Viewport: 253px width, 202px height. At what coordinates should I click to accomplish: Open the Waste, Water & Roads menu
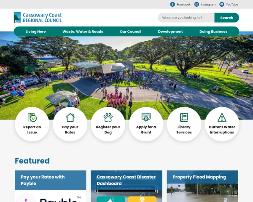pyautogui.click(x=83, y=32)
